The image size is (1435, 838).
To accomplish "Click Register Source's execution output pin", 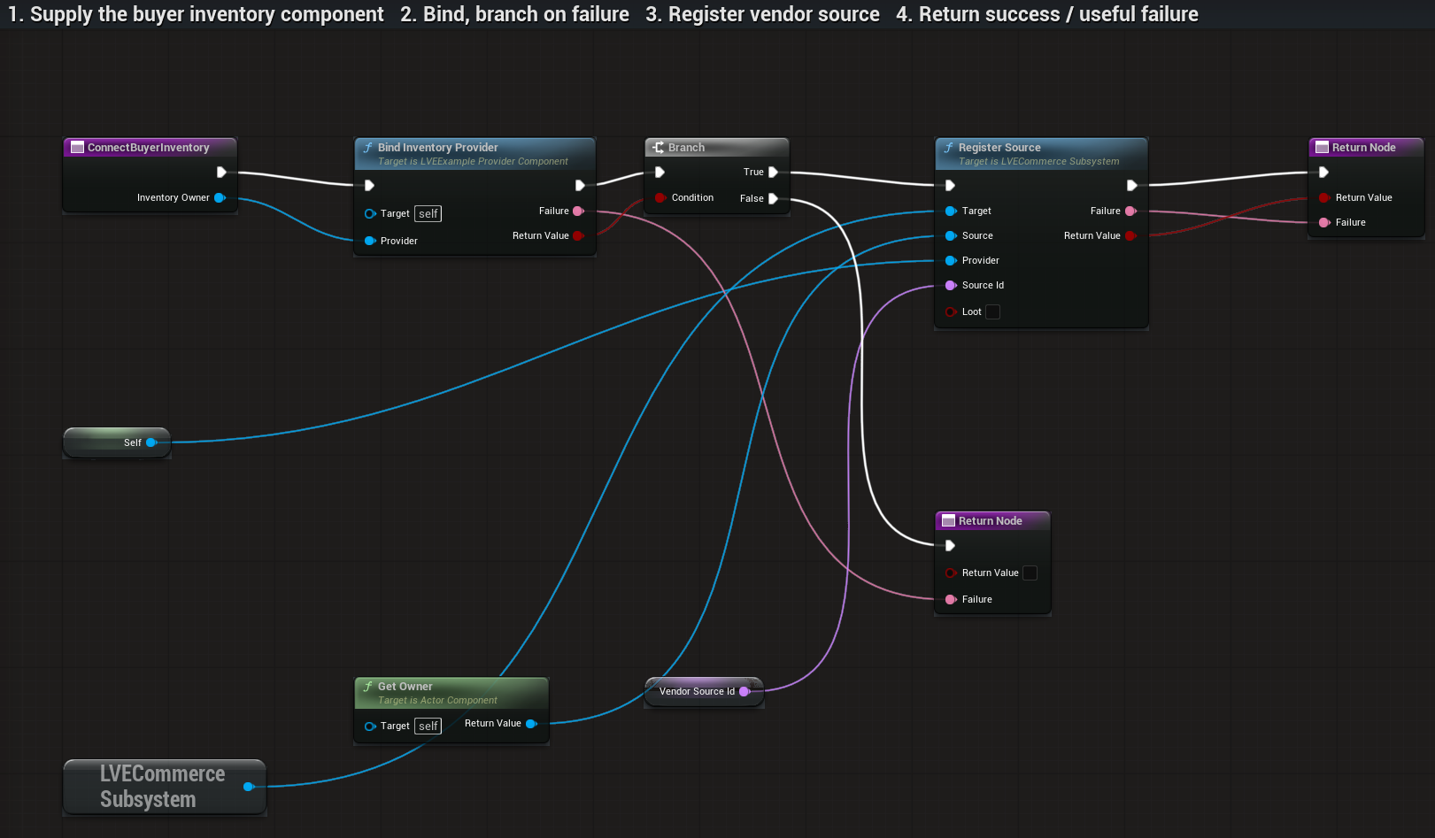I will (1131, 186).
